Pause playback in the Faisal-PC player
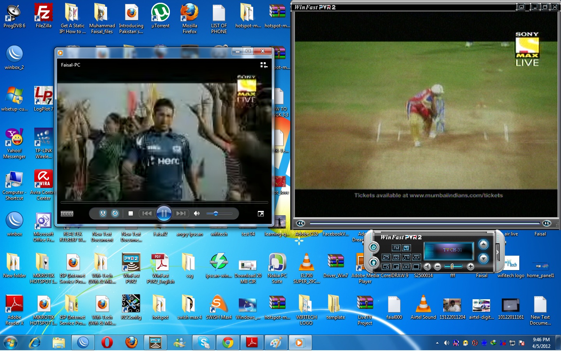The image size is (561, 351). (164, 214)
